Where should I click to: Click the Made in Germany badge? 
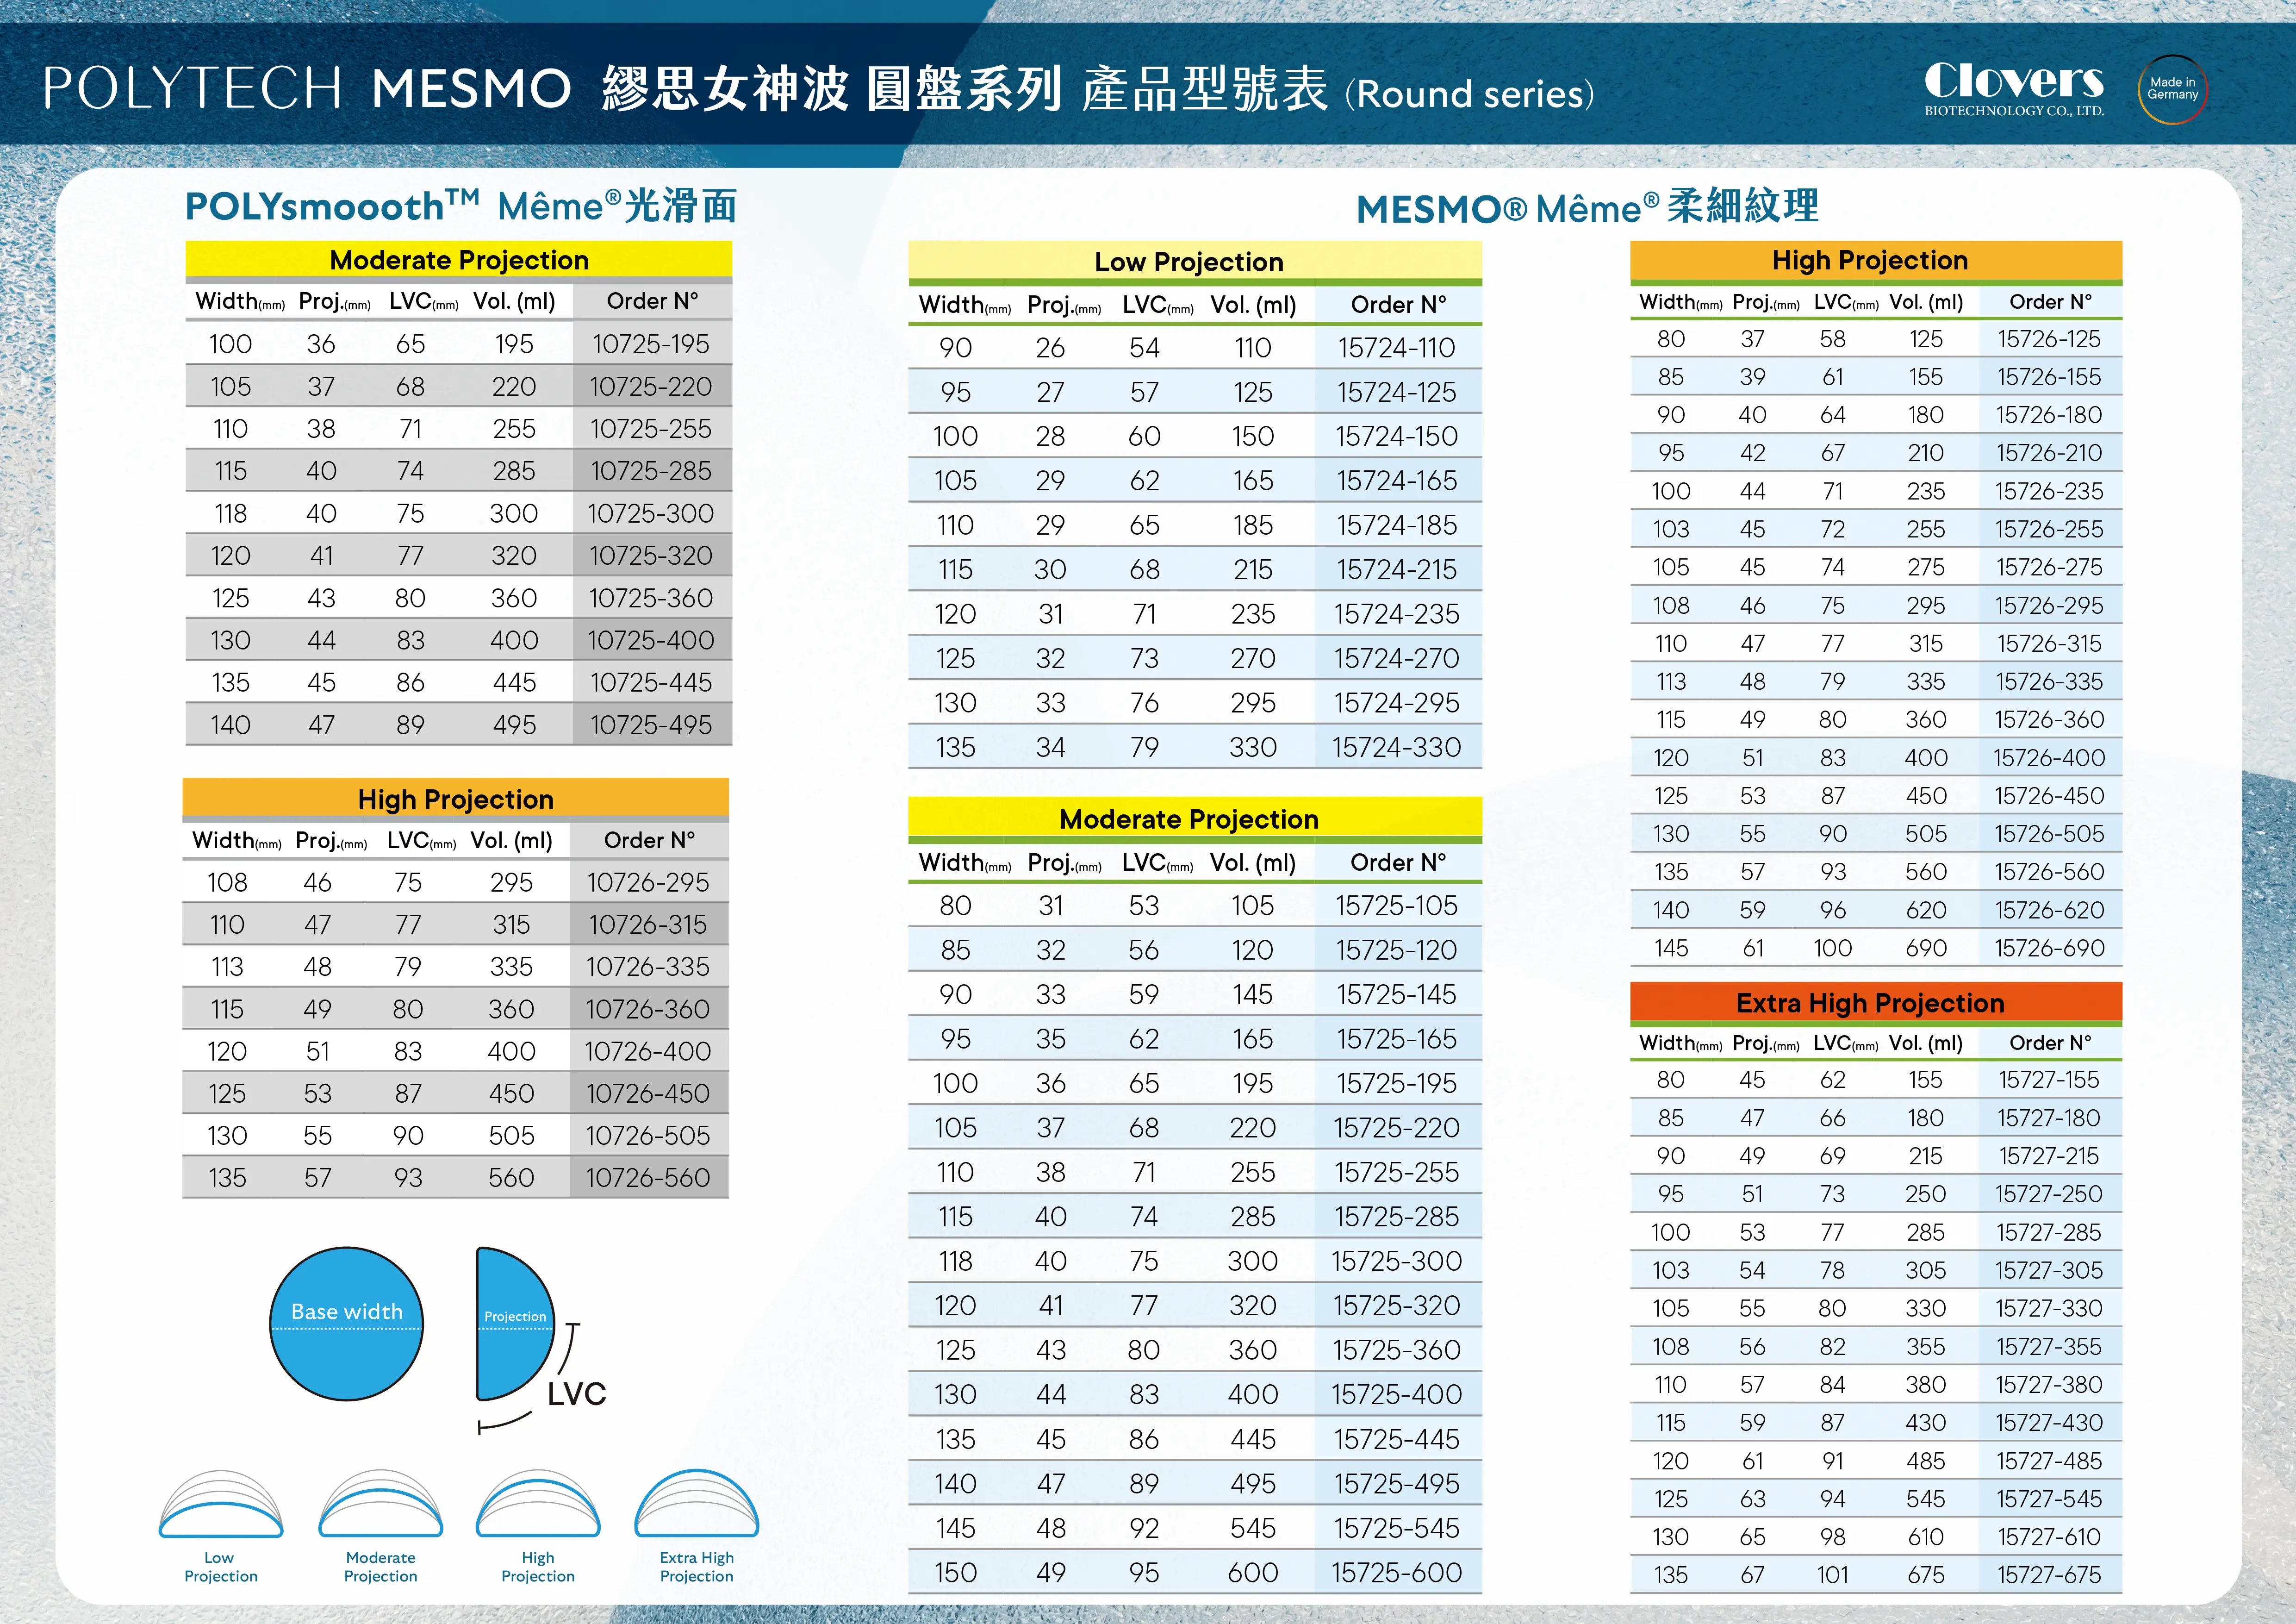[x=2172, y=89]
